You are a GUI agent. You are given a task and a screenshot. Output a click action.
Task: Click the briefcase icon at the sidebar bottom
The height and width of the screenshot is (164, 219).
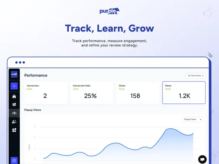14,160
